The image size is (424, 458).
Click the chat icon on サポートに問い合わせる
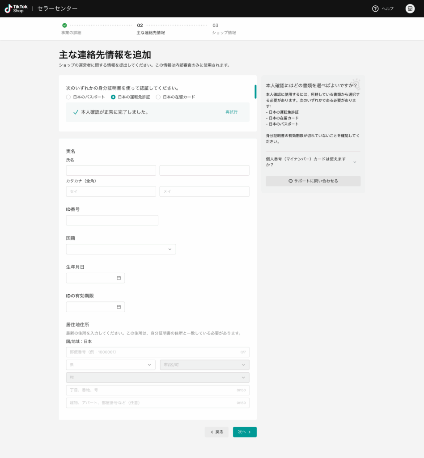(291, 181)
